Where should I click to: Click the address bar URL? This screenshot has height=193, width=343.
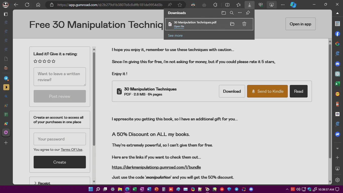click(110, 5)
